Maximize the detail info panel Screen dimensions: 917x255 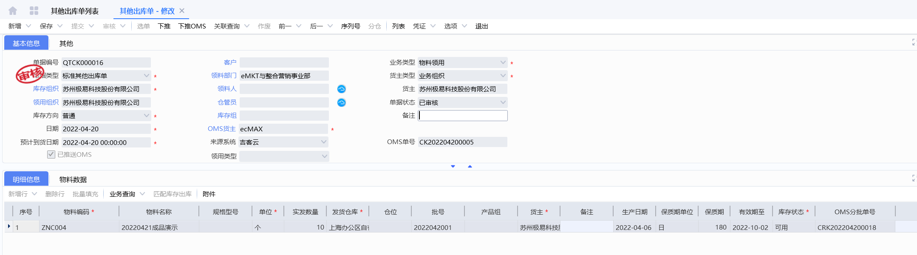(914, 178)
